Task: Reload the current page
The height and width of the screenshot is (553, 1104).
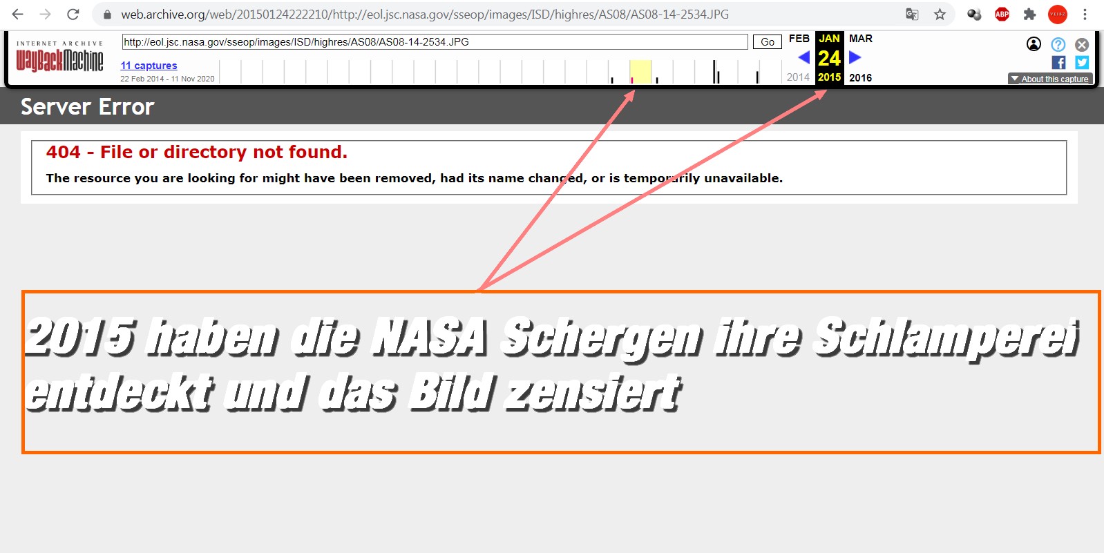Action: [x=73, y=14]
